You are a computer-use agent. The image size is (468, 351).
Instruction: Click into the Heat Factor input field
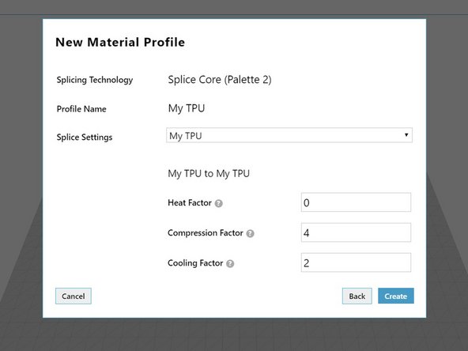click(x=356, y=202)
